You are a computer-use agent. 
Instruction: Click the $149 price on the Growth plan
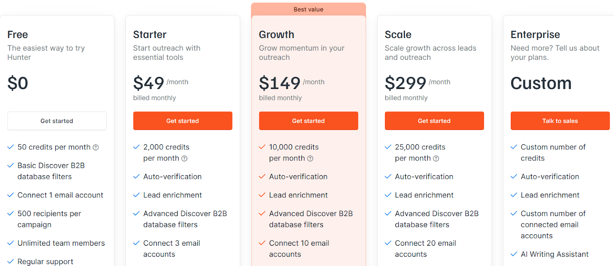point(279,82)
